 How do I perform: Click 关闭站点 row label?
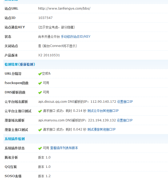[11, 46]
